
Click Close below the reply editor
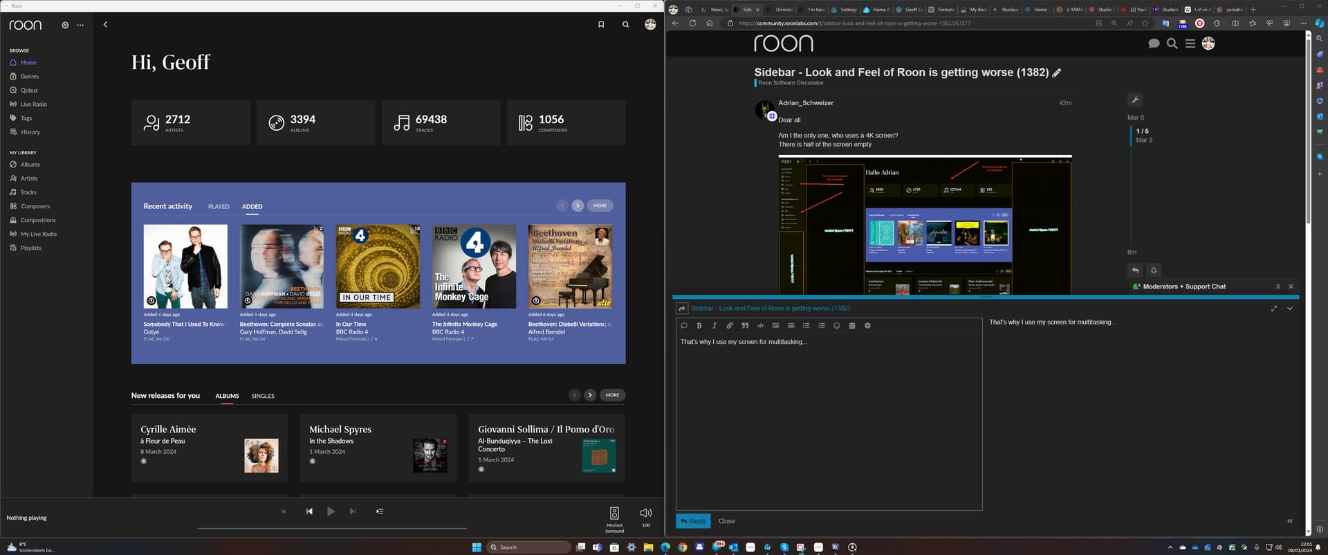pyautogui.click(x=726, y=521)
